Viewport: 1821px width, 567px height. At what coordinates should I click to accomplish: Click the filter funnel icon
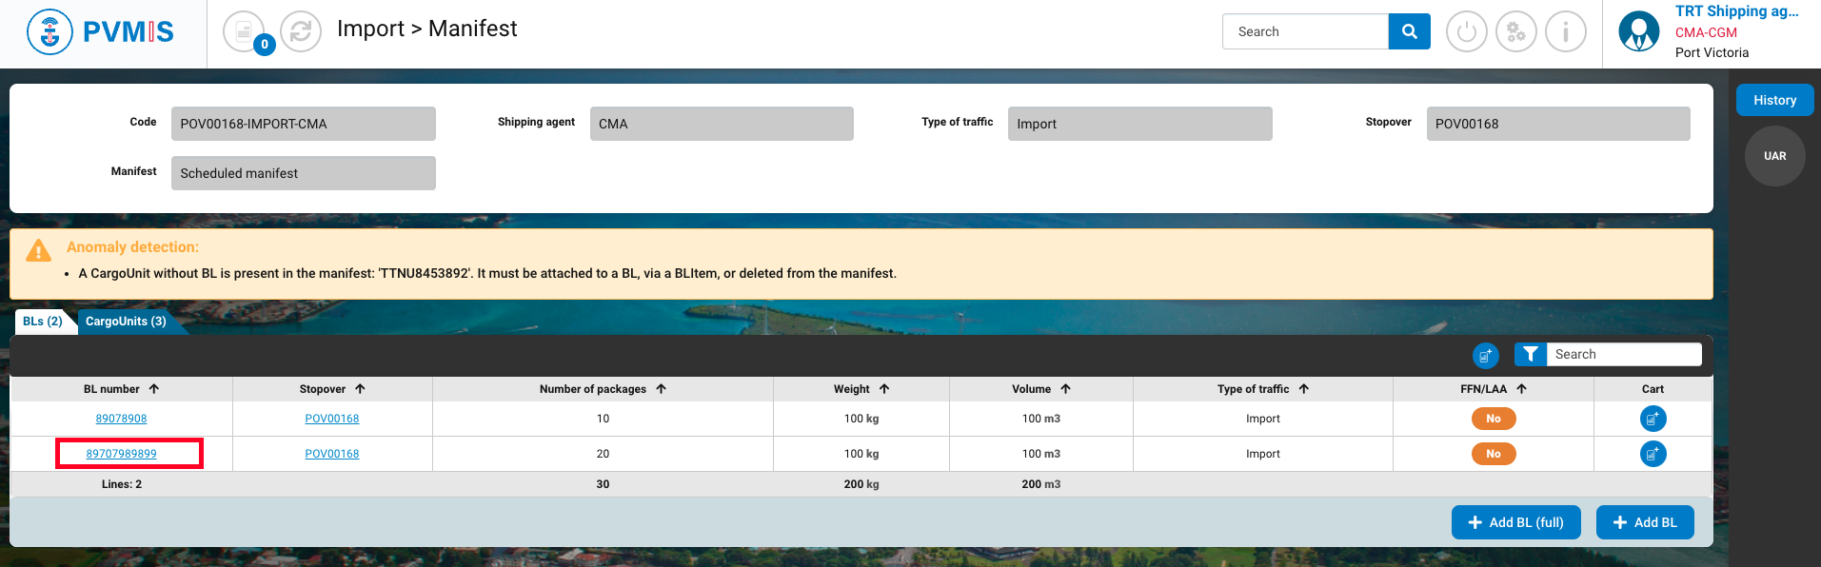[1530, 354]
